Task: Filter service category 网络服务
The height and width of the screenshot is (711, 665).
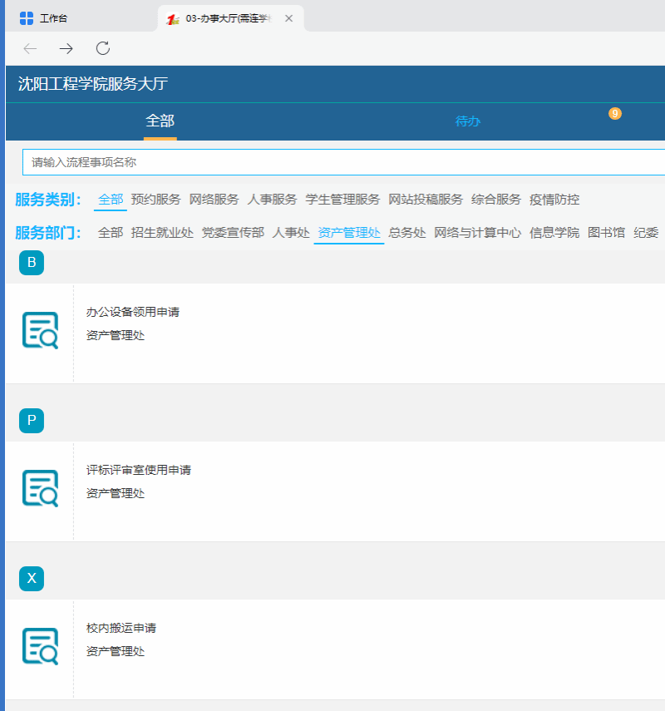Action: point(214,200)
